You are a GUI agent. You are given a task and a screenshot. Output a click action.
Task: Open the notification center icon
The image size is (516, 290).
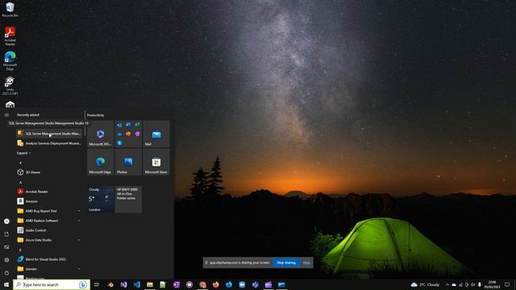[x=507, y=284]
